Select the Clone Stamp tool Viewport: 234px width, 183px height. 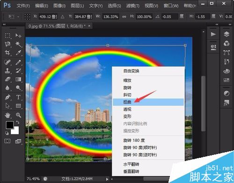(x=7, y=71)
